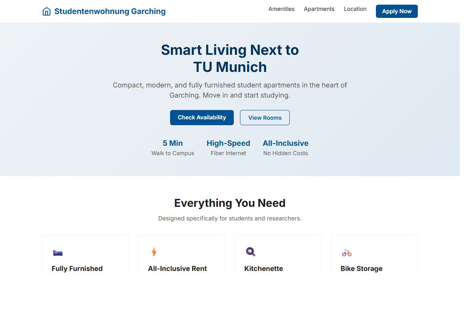Select the View Rooms button
The height and width of the screenshot is (311, 466).
tap(265, 117)
